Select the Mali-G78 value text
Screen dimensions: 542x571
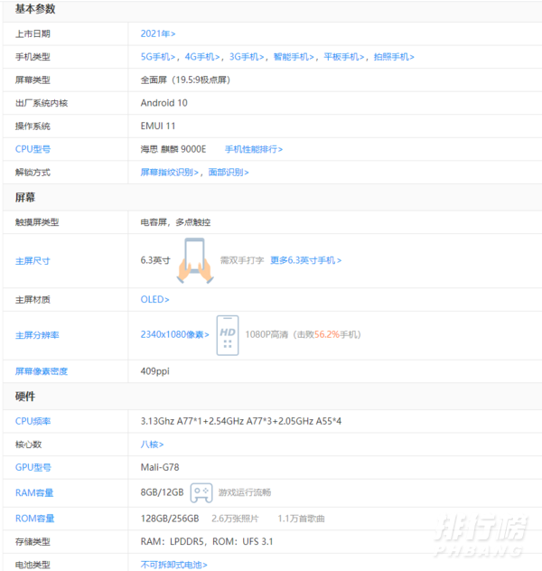tap(160, 468)
